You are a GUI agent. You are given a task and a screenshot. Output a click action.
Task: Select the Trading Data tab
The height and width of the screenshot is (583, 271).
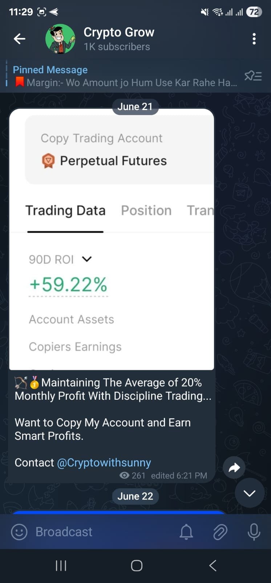tap(65, 211)
